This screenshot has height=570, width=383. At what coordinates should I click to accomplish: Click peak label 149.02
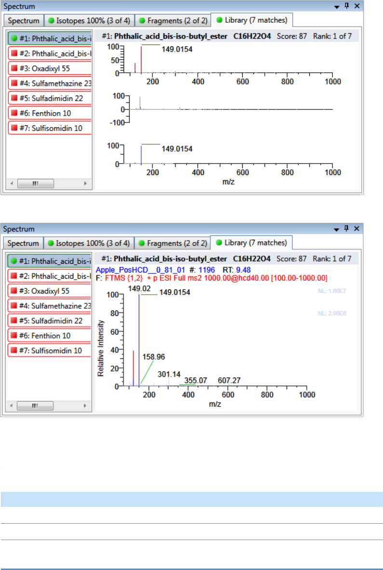click(139, 288)
